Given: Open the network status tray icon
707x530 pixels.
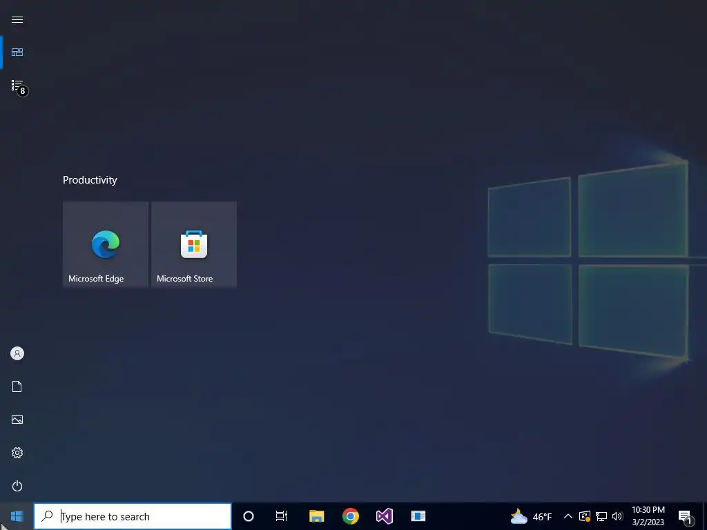Looking at the screenshot, I should tap(601, 516).
